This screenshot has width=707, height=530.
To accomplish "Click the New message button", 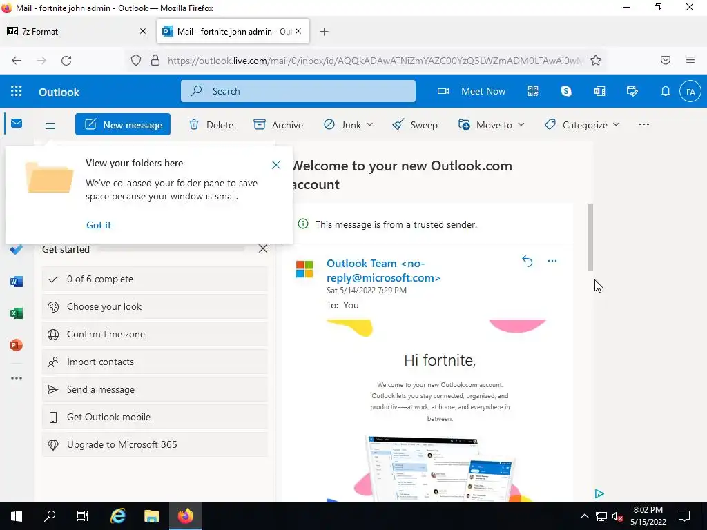I will click(123, 124).
